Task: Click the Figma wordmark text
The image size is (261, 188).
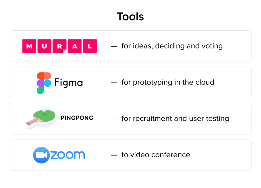Action: (x=69, y=83)
